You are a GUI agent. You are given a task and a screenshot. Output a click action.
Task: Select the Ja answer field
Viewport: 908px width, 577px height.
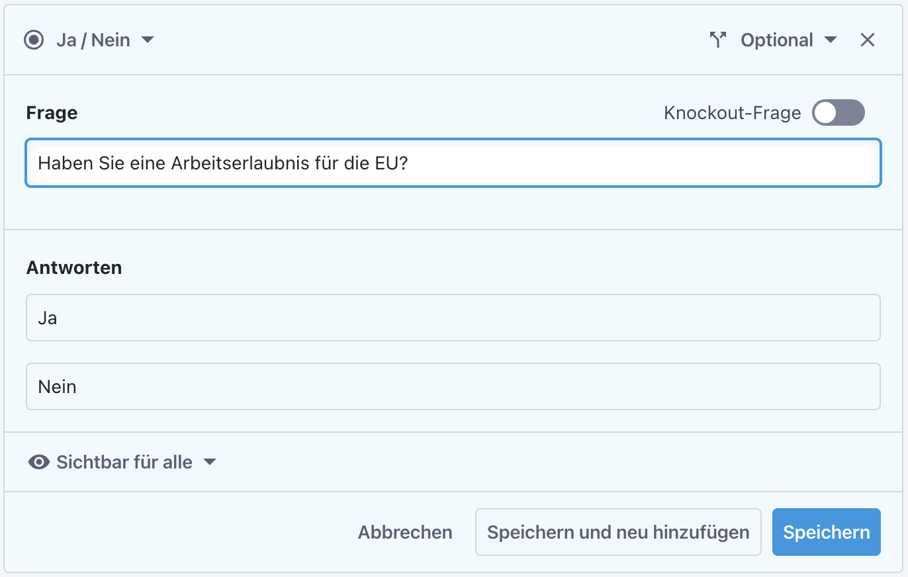(x=453, y=318)
